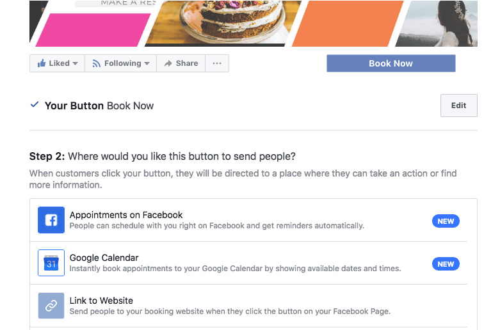The image size is (500, 330).
Task: Open the three-dots more options menu
Action: click(217, 63)
